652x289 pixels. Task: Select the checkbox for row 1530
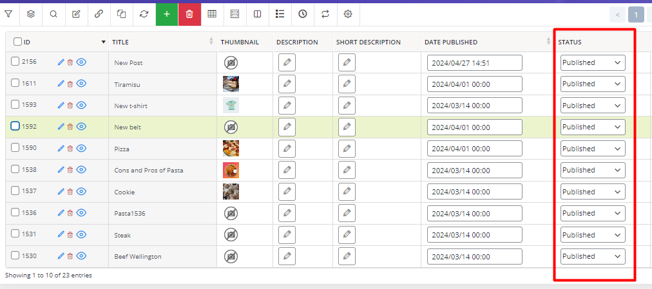(15, 256)
